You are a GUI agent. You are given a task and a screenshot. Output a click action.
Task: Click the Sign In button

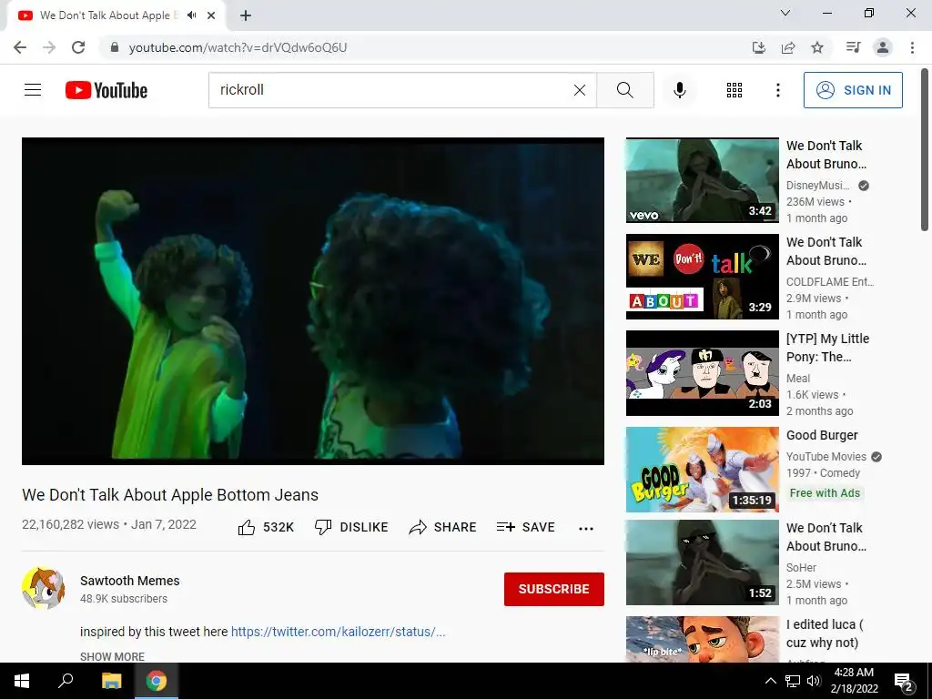point(853,90)
